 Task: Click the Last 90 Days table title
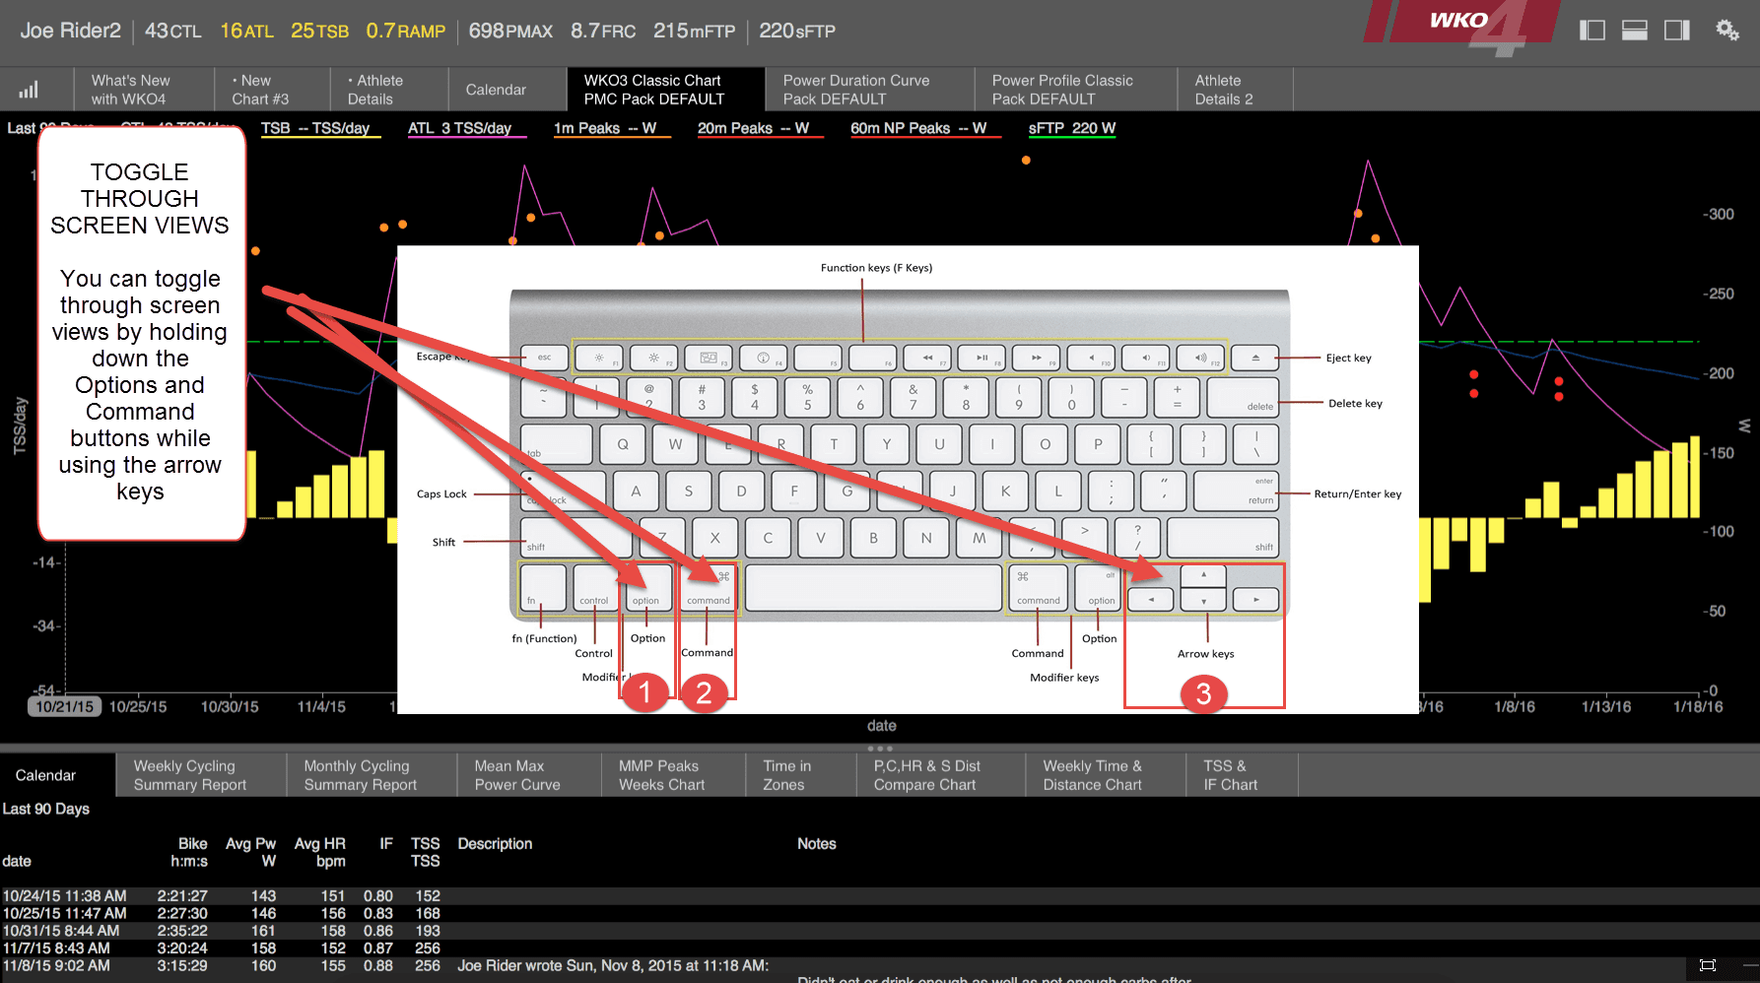pyautogui.click(x=46, y=810)
